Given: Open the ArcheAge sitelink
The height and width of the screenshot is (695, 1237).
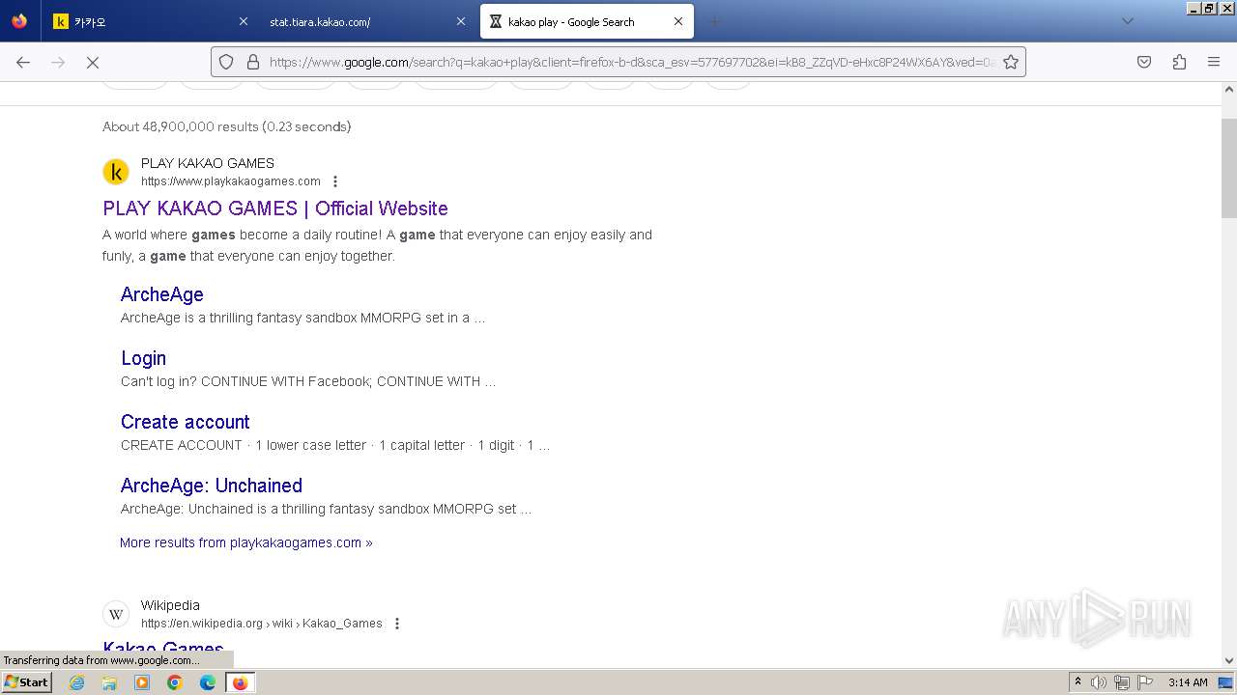Looking at the screenshot, I should coord(162,294).
